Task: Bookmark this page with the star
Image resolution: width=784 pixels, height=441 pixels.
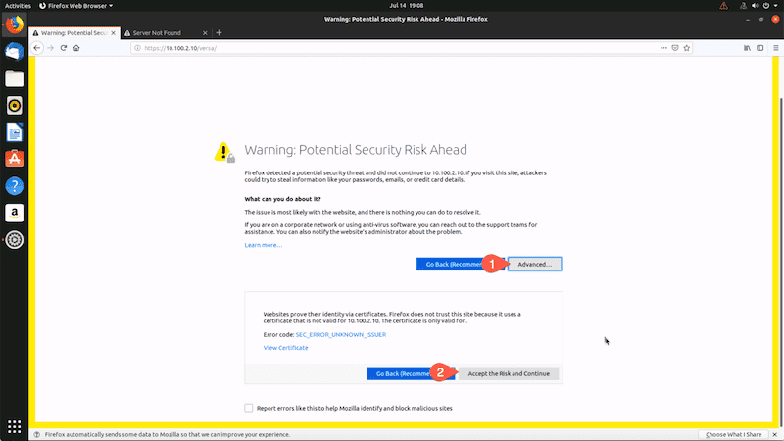Action: click(687, 48)
